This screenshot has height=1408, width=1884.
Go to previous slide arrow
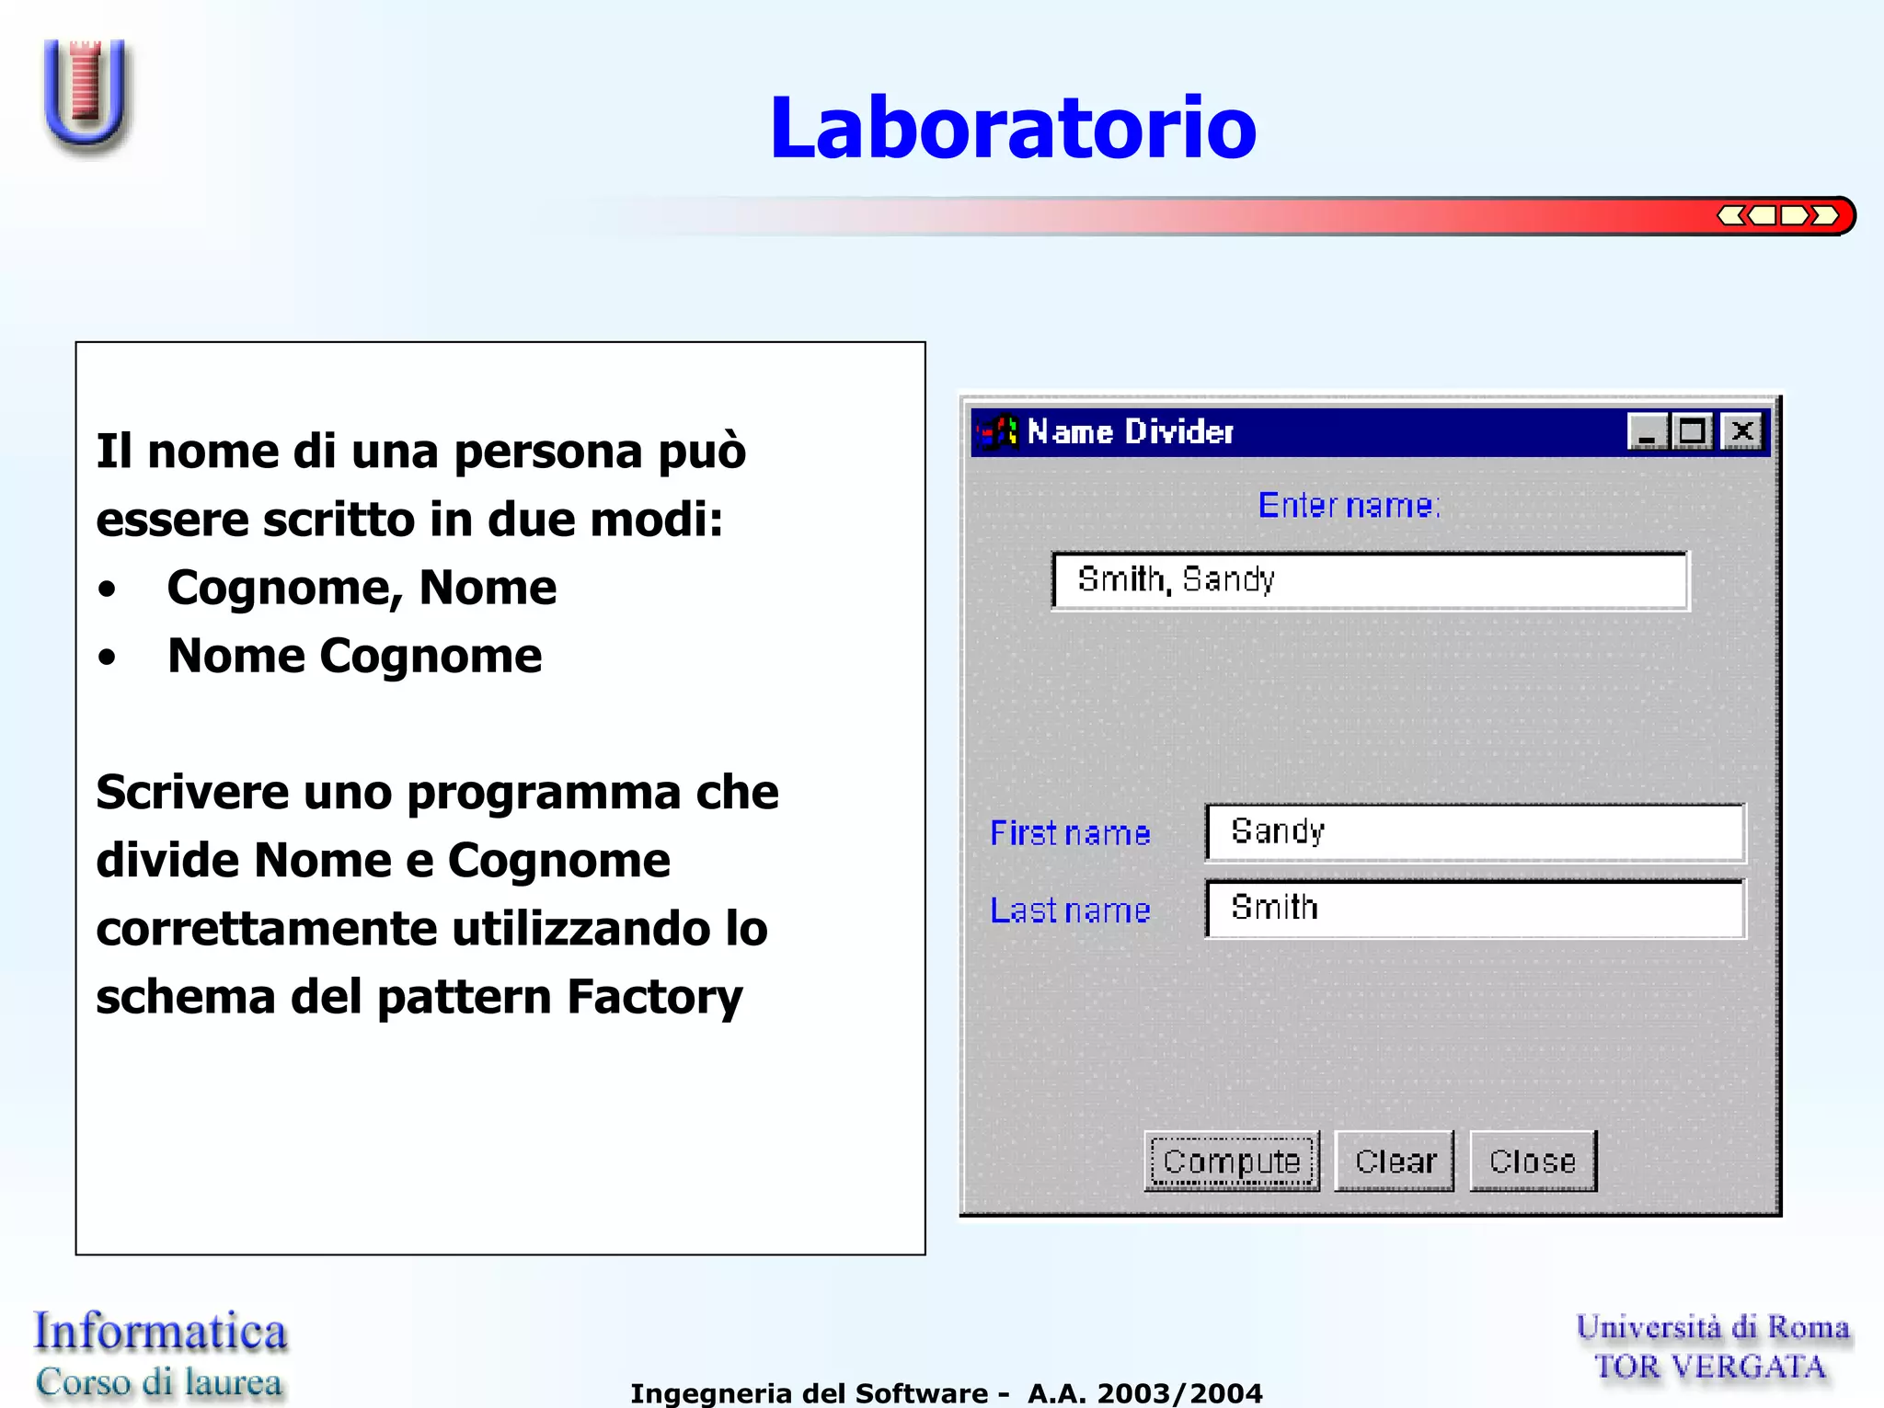click(x=1762, y=215)
